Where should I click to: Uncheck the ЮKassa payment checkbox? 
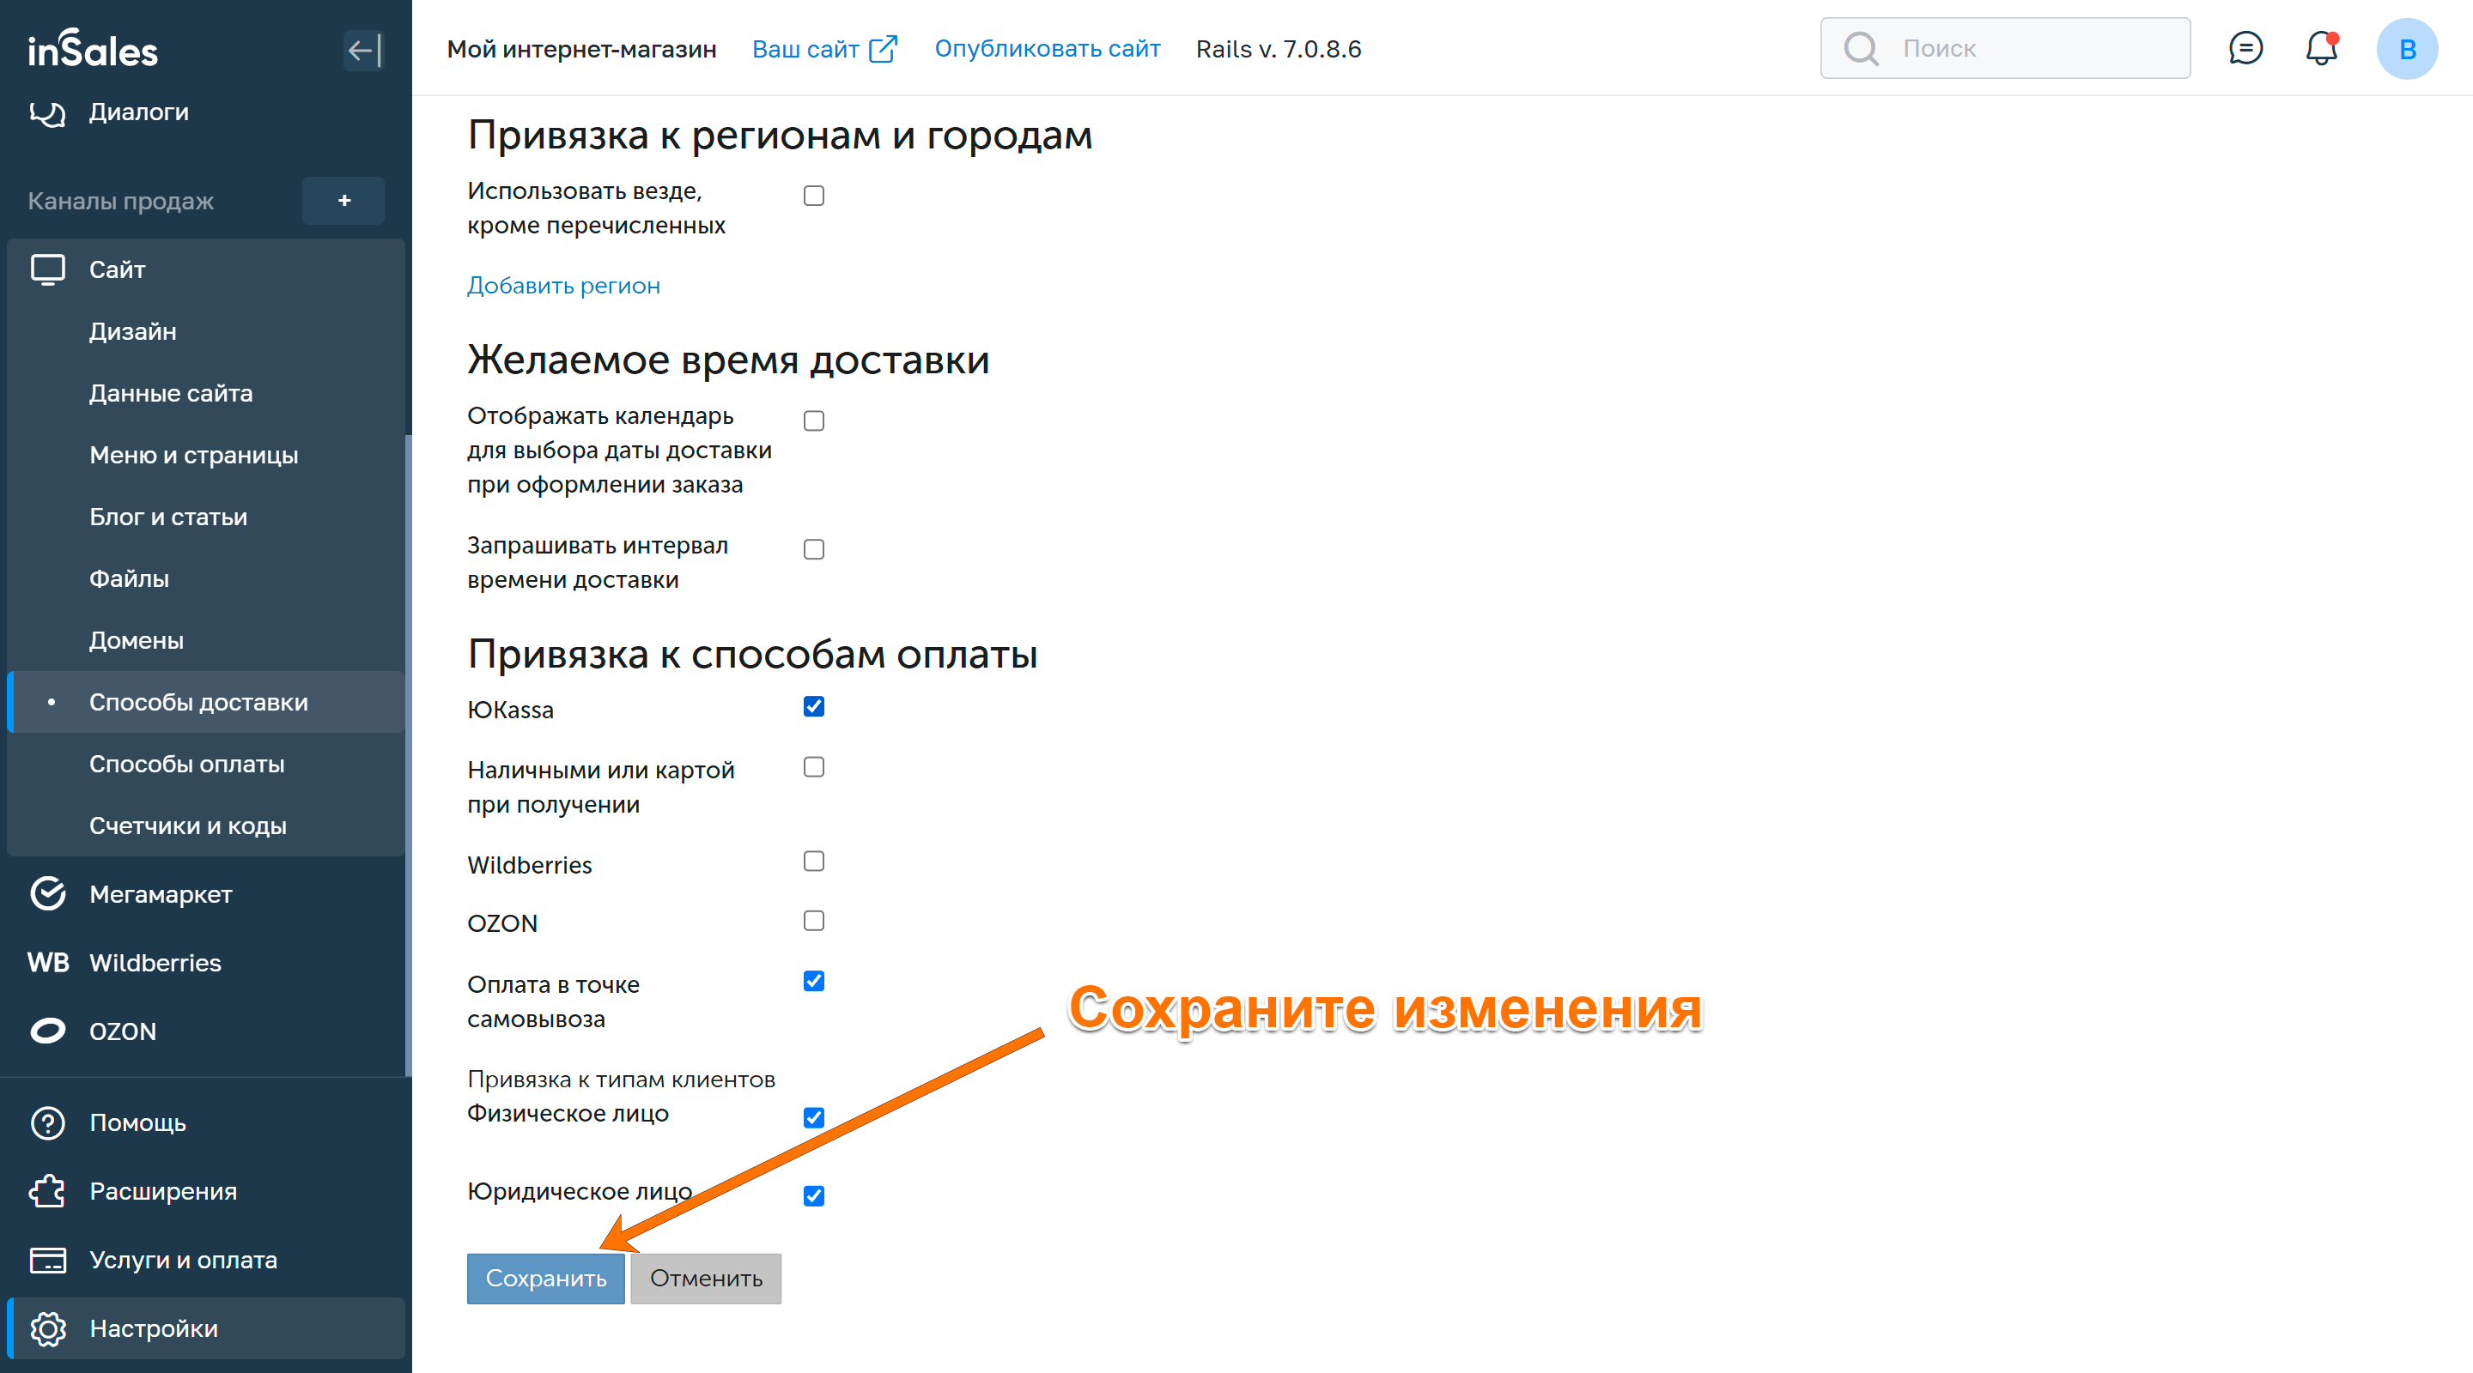point(813,707)
